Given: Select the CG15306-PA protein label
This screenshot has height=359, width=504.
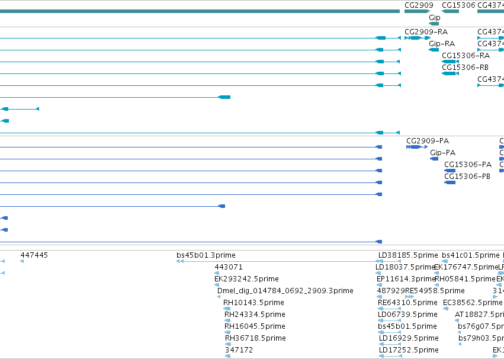Looking at the screenshot, I should pos(468,165).
